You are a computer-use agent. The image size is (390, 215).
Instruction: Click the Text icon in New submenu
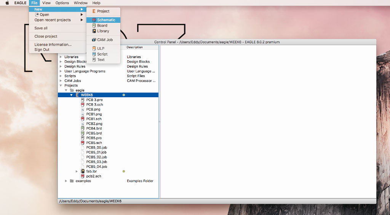pos(94,60)
